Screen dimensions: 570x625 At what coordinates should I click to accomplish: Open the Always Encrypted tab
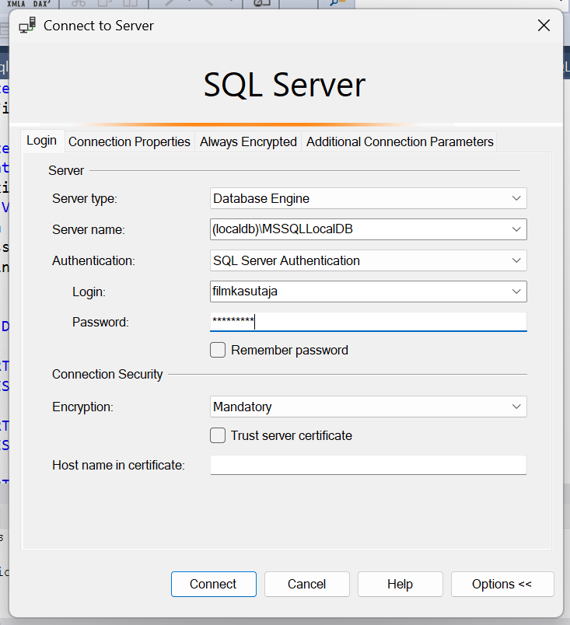(x=248, y=141)
